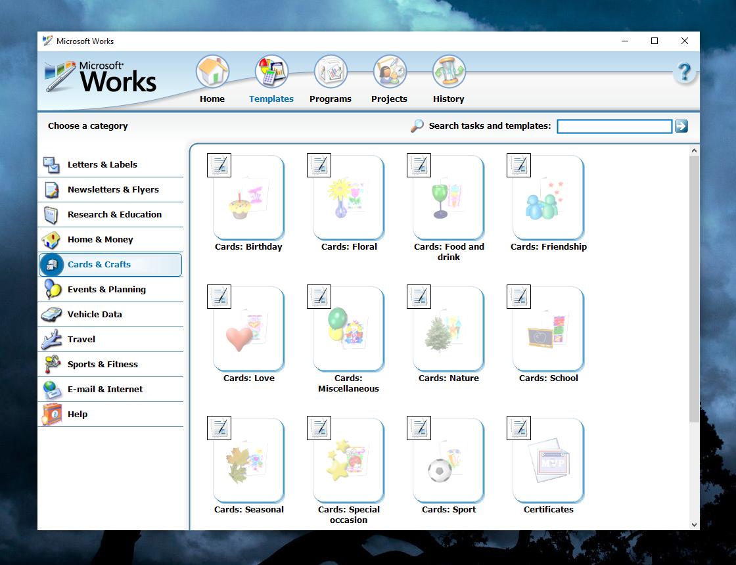Open the Projects section
This screenshot has height=565, width=736.
[x=389, y=79]
